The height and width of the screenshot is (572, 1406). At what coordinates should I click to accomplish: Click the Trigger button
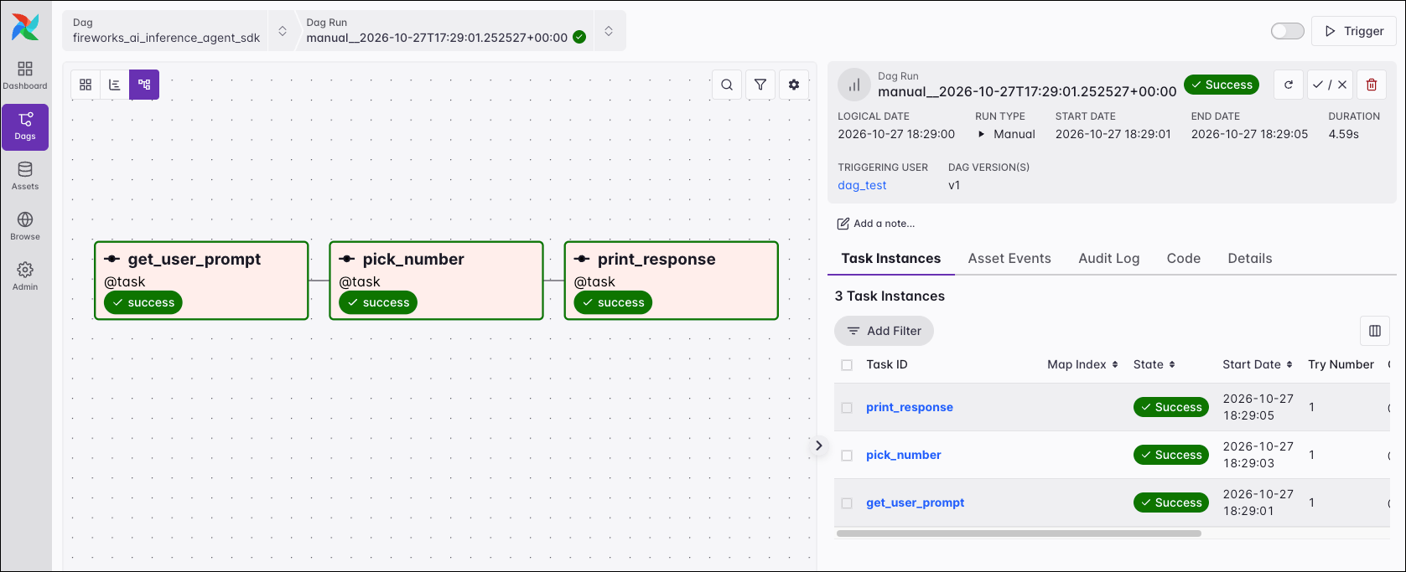coord(1354,31)
